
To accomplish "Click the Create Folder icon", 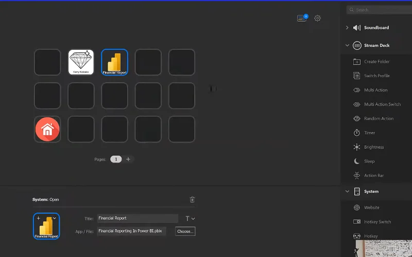I will pos(356,62).
